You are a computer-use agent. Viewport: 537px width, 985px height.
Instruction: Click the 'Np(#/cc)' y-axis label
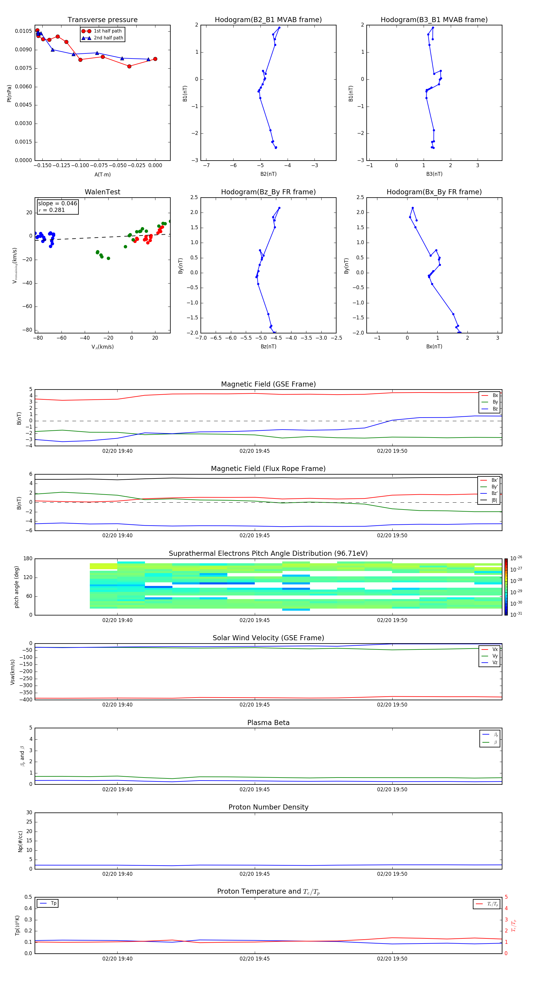pyautogui.click(x=20, y=841)
